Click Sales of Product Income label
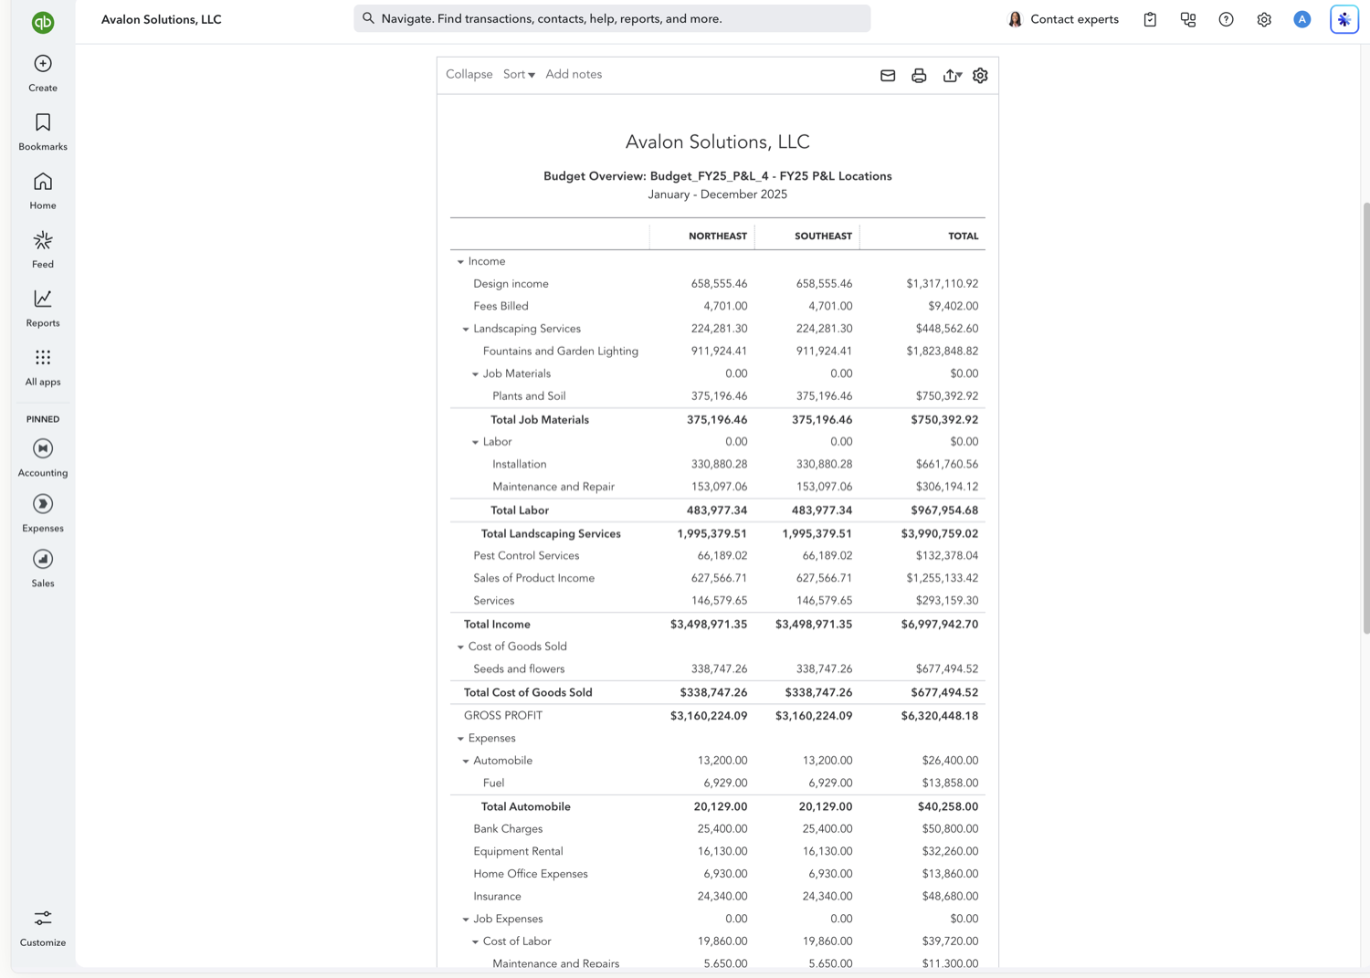Viewport: 1370px width, 978px height. click(x=533, y=579)
